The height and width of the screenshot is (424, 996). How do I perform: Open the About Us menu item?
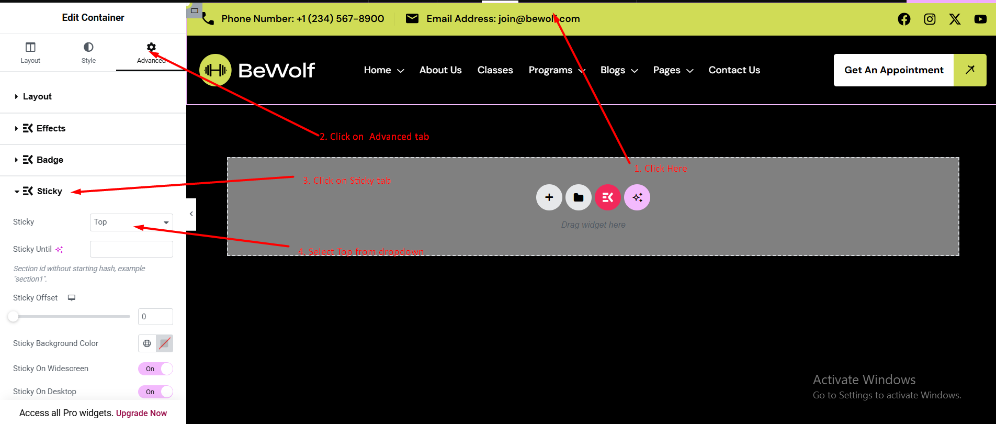[x=440, y=70]
